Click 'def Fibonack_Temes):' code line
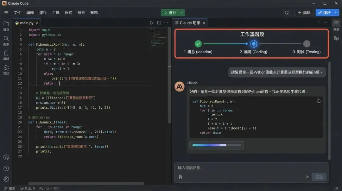 pyautogui.click(x=47, y=122)
